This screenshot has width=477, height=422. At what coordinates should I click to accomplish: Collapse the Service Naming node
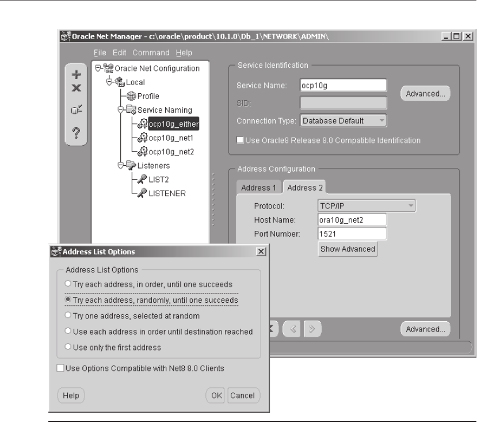[x=120, y=109]
